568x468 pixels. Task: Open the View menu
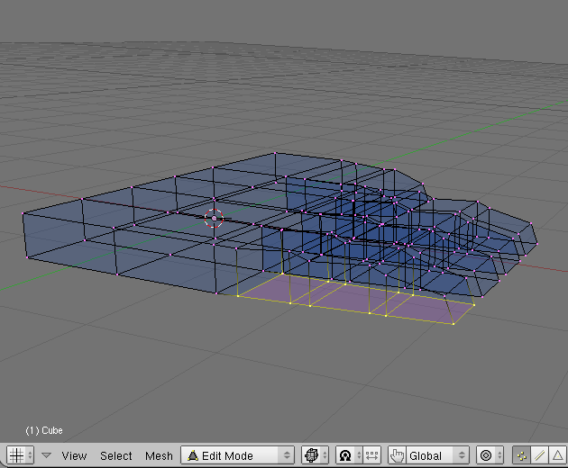point(74,455)
